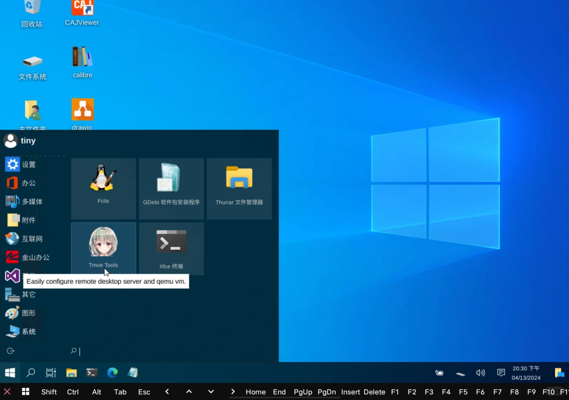Close the extra keys bar with red X
This screenshot has width=569, height=400.
click(x=7, y=391)
